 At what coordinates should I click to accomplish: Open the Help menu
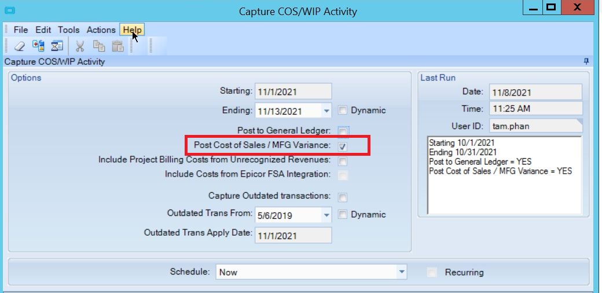(x=133, y=30)
